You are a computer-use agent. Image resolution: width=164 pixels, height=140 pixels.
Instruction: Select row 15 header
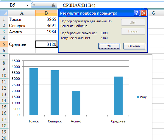(x=4, y=107)
